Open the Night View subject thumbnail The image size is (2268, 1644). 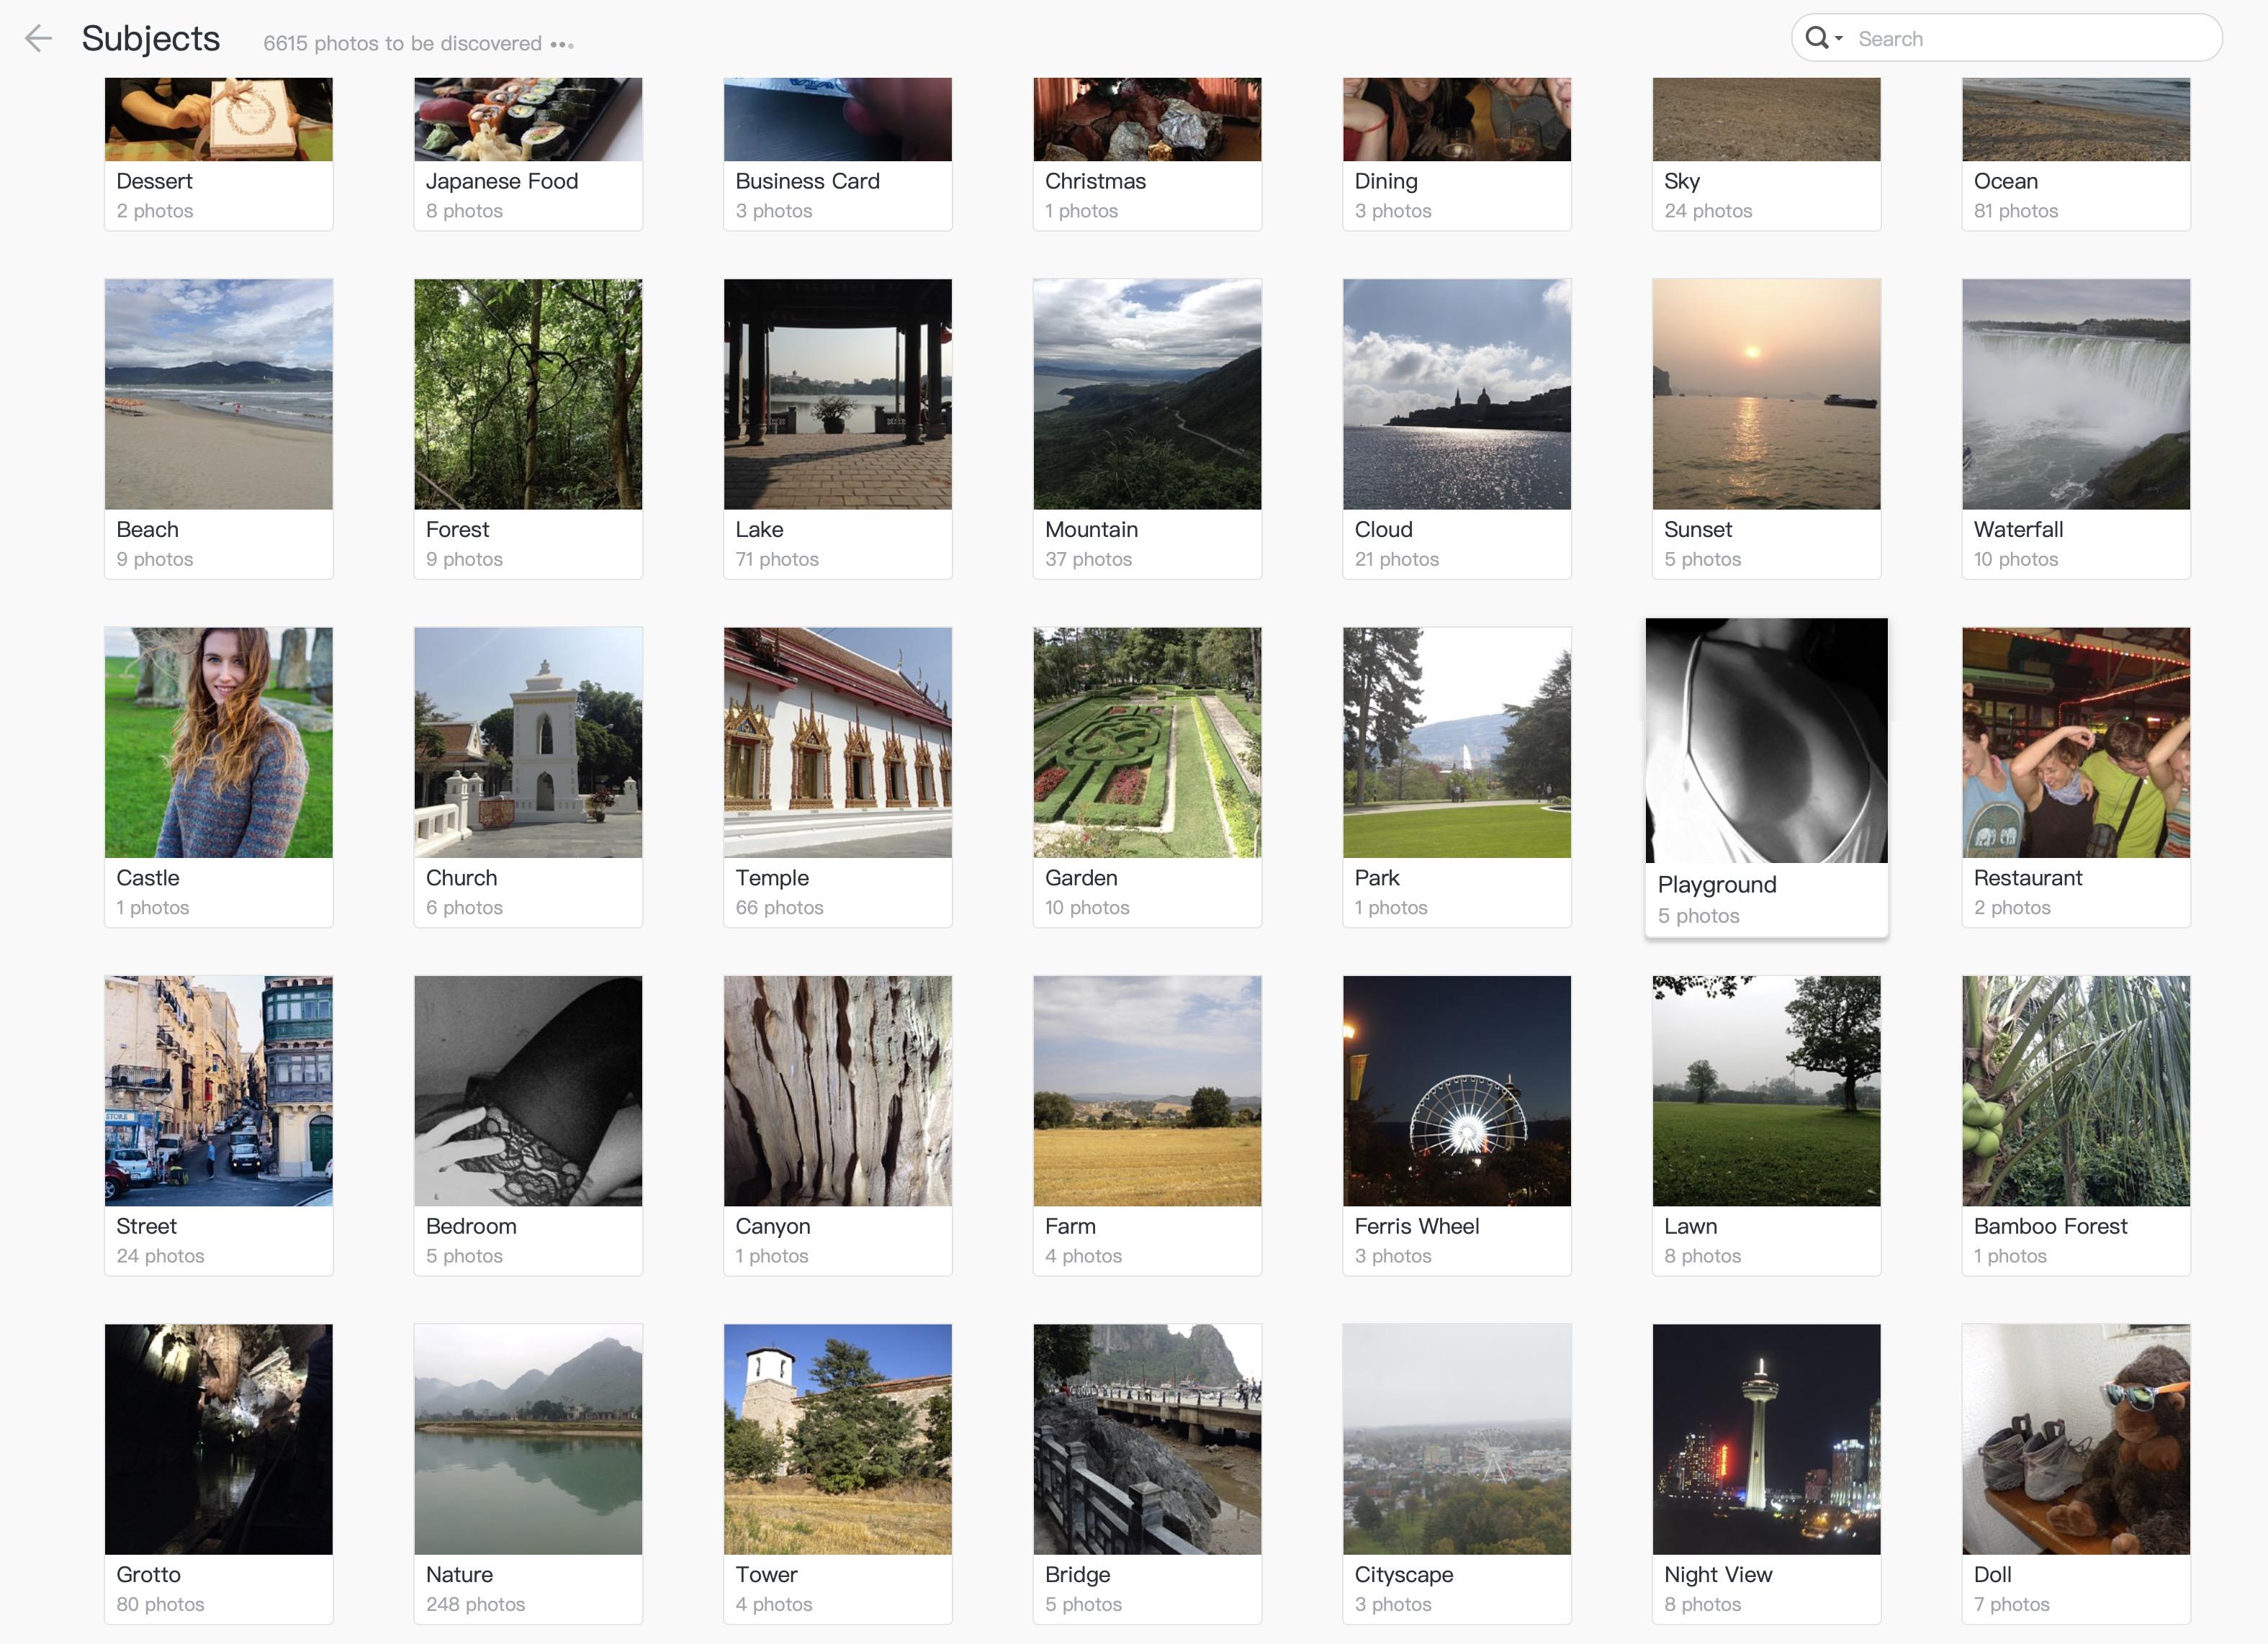click(1766, 1439)
